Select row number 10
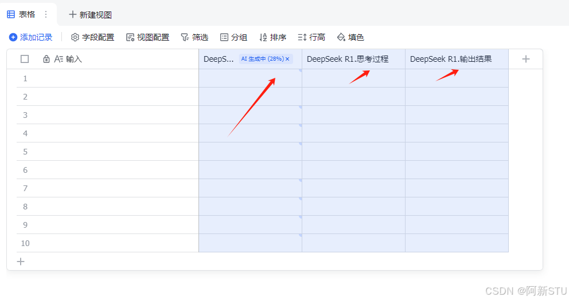The width and height of the screenshot is (569, 301). coord(25,243)
